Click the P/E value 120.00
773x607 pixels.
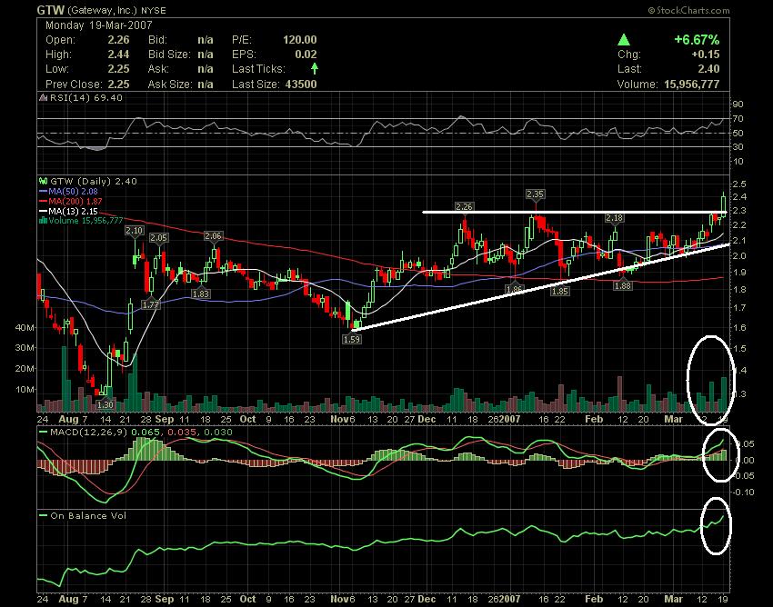tap(300, 40)
